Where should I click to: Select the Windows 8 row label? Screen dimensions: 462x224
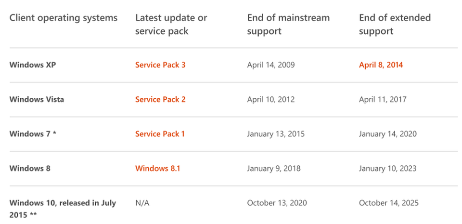[30, 168]
